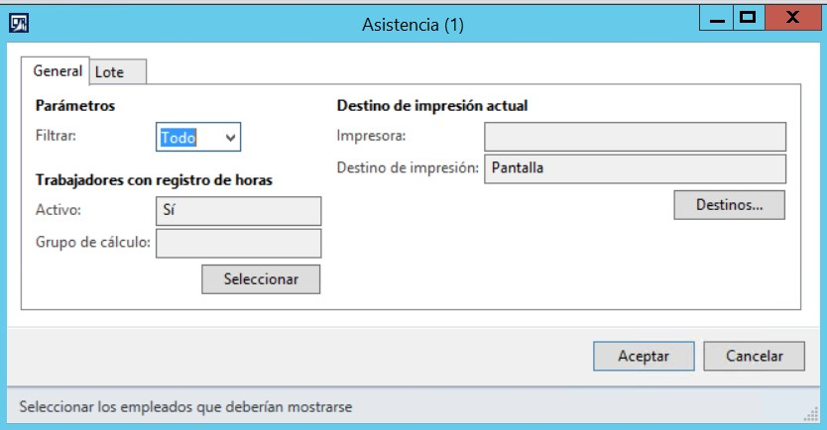The height and width of the screenshot is (430, 827).
Task: Minimize the Asistencia window
Action: pos(716,19)
